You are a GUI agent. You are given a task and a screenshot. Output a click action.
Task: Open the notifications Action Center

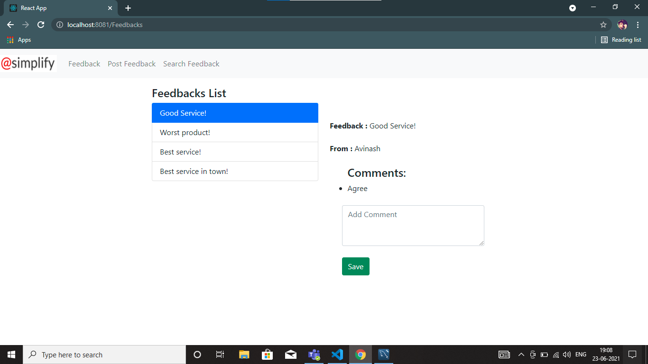point(632,354)
